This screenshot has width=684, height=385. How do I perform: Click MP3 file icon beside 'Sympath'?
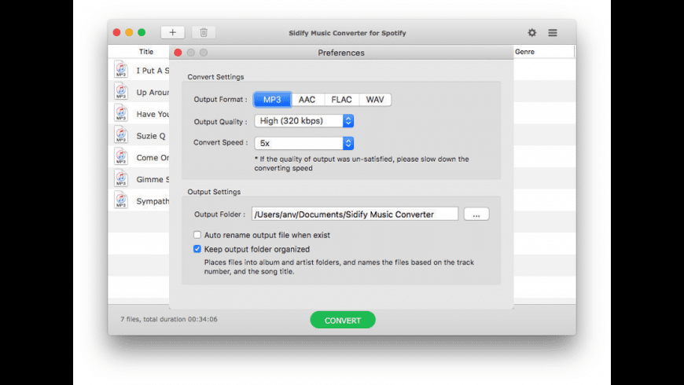point(121,200)
